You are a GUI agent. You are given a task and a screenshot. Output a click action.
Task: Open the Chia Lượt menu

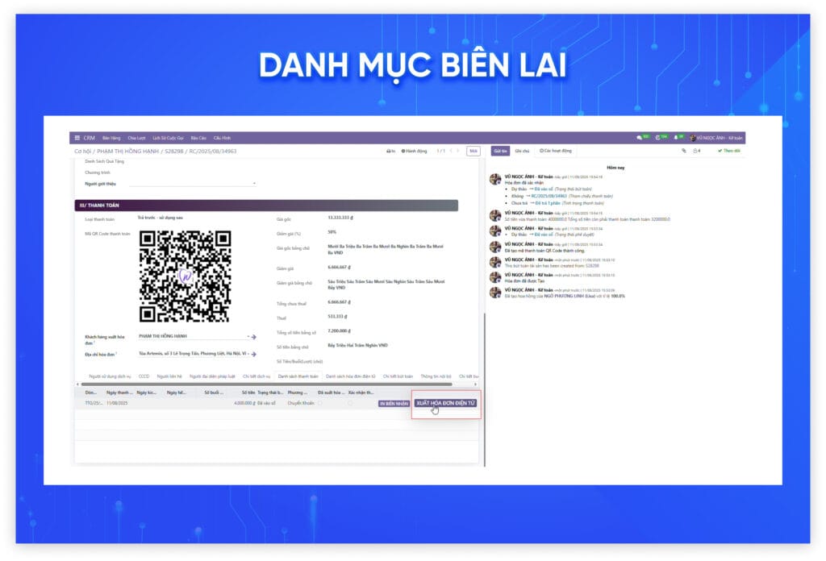tap(136, 138)
